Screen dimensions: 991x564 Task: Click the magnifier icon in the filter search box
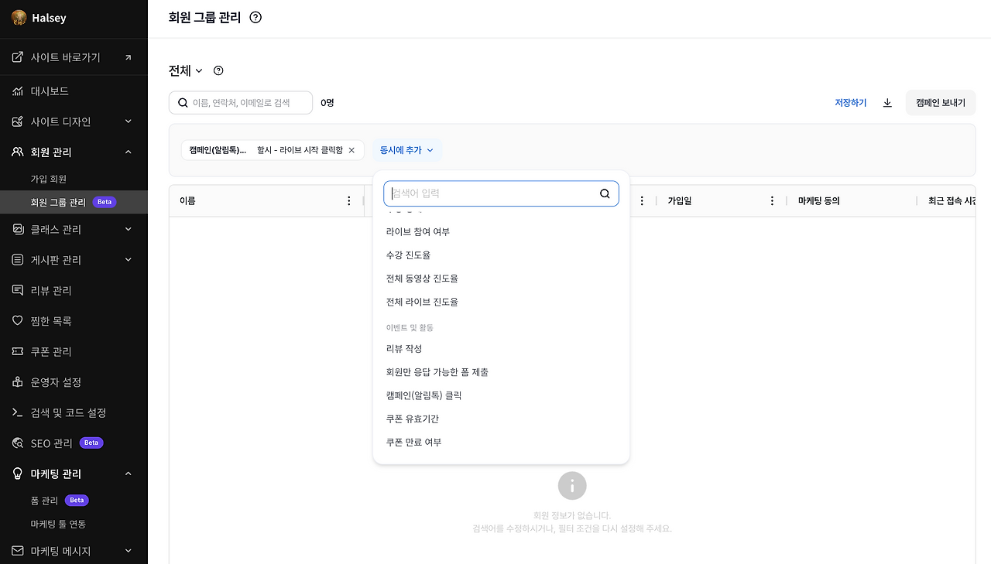(605, 193)
